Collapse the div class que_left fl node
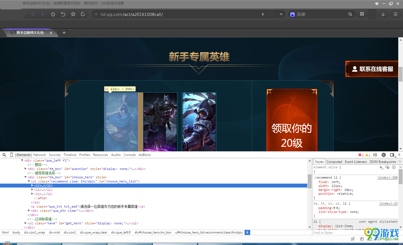The width and height of the screenshot is (403, 245). click(22, 160)
